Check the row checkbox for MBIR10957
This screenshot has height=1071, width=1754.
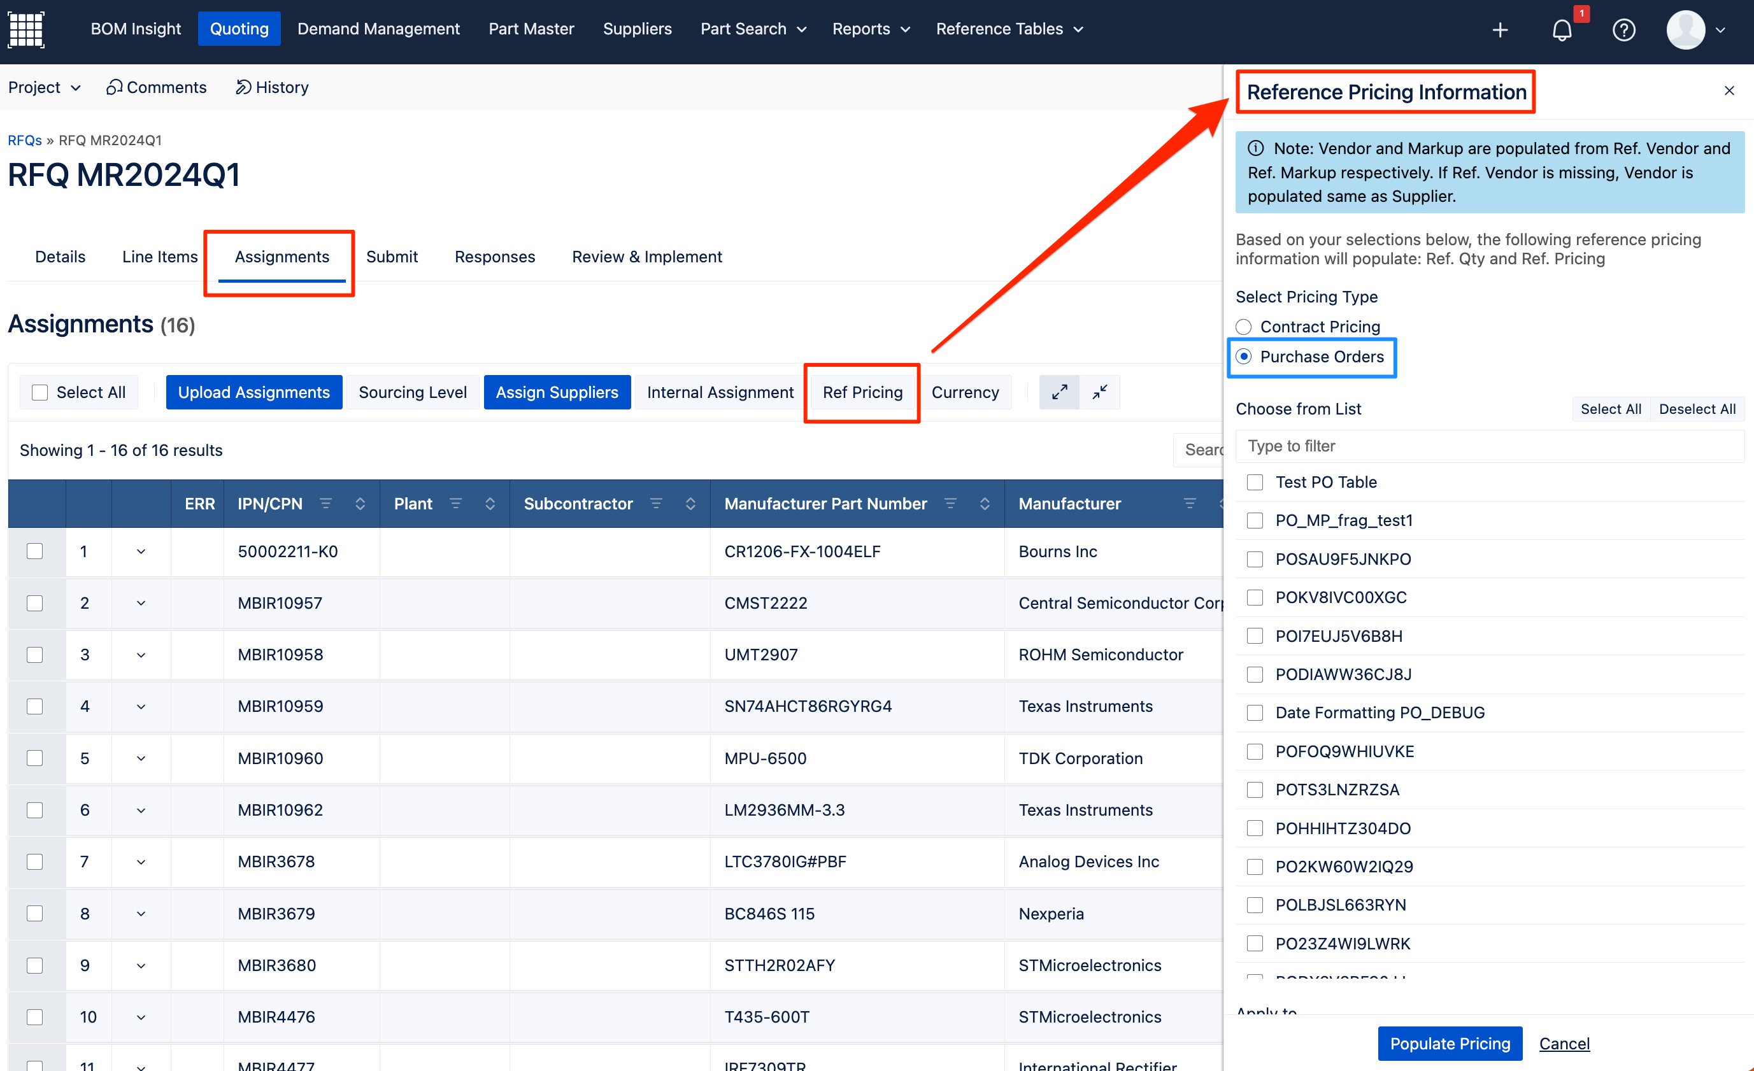click(34, 603)
